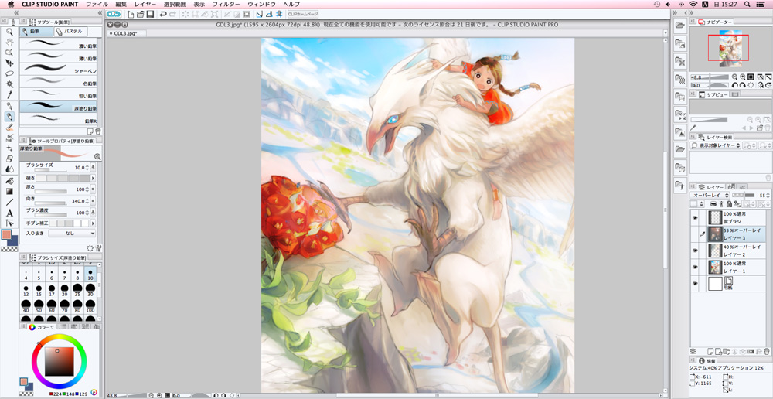Viewport: 773px width, 399px height.
Task: Select the 濃い鉛筆 pencil preset
Action: 58,45
